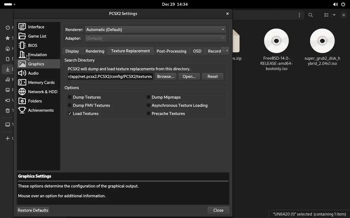Click the texture search directory path field
Viewport: 350px width, 218px height.
pos(110,76)
